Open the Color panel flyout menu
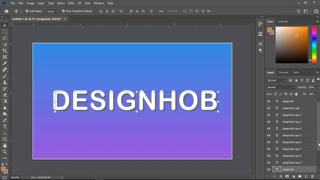 (x=317, y=21)
